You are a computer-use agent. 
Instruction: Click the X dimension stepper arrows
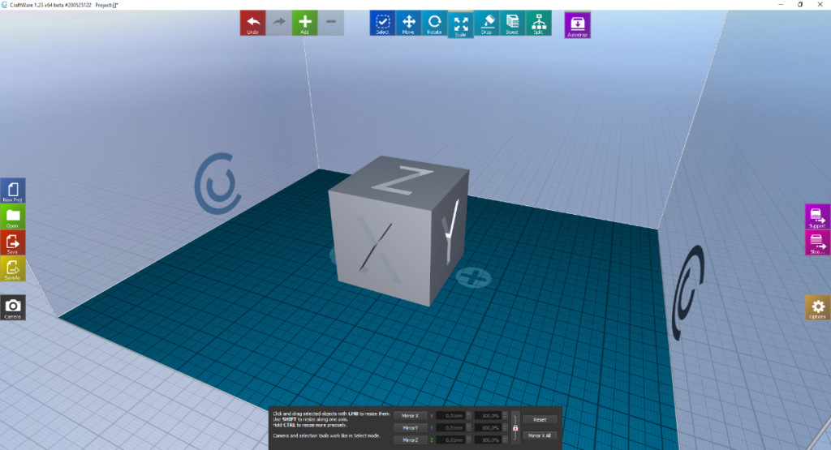(469, 416)
